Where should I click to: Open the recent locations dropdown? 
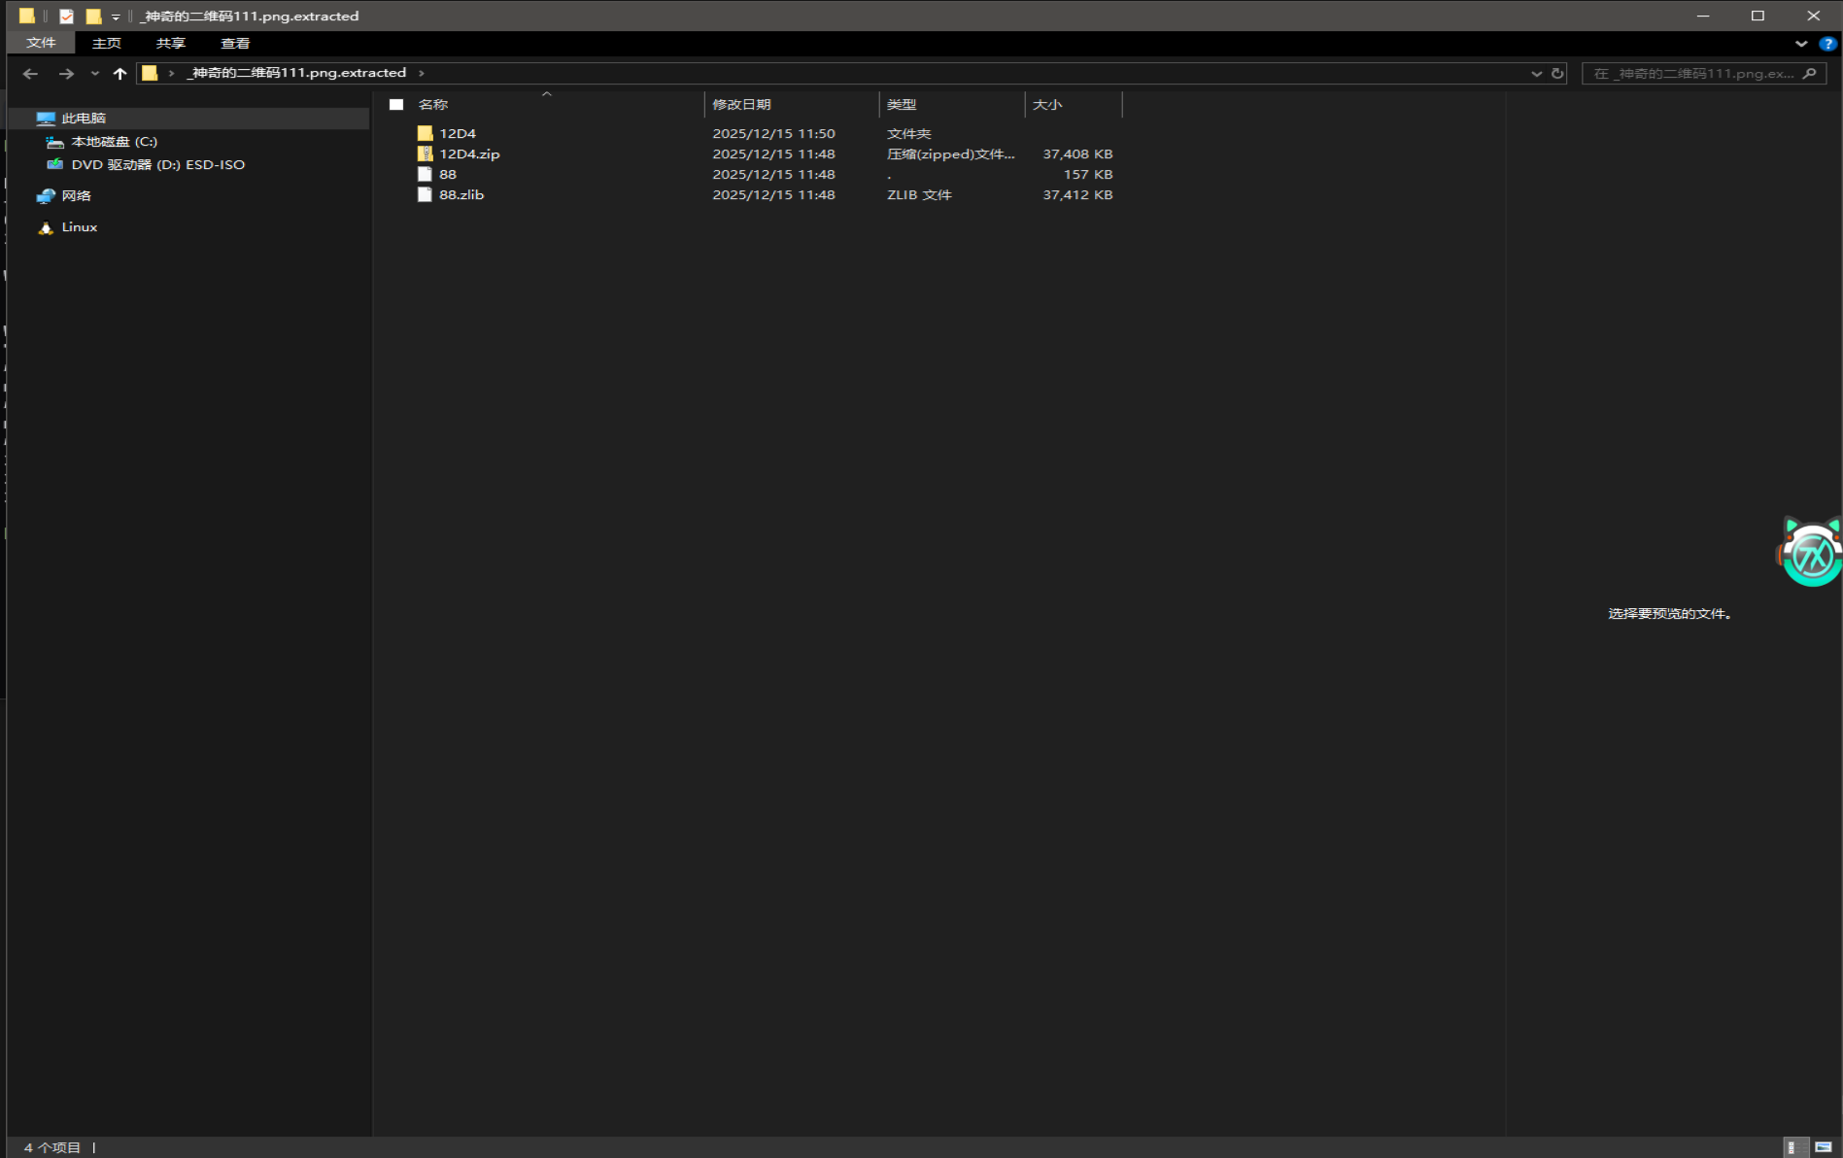[x=94, y=74]
